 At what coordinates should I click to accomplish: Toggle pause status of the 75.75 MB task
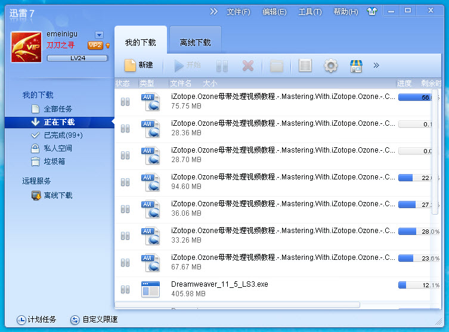coord(125,101)
